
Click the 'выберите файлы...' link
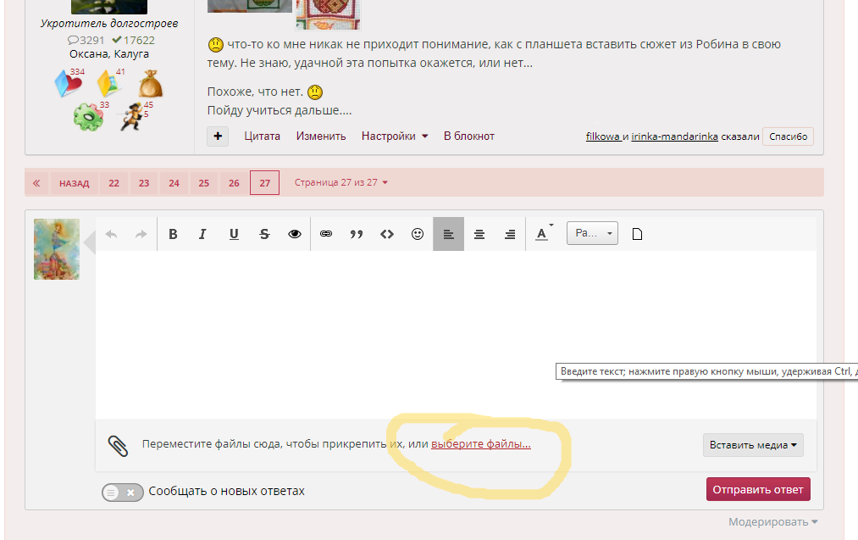coord(480,443)
